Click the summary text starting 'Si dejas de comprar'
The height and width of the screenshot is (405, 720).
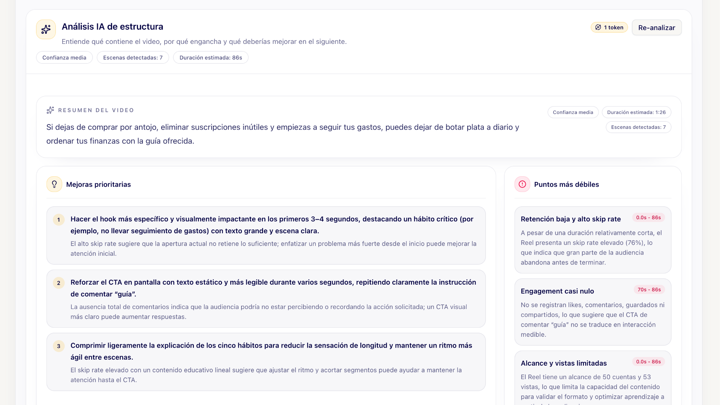pos(283,134)
